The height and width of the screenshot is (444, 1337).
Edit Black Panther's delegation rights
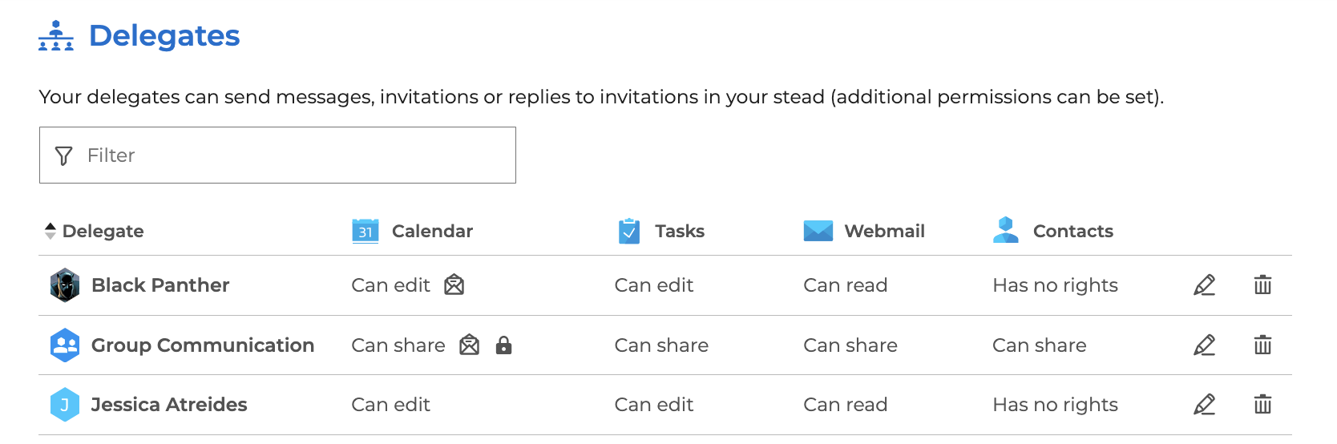1204,285
